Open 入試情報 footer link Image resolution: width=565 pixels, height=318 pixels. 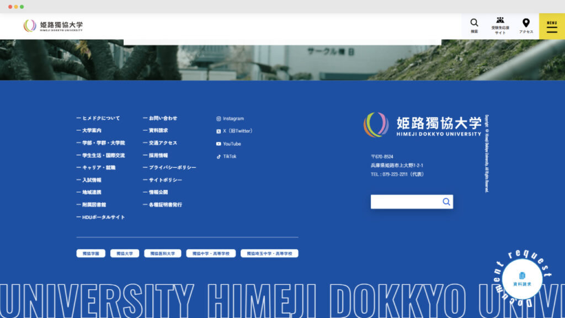point(89,180)
